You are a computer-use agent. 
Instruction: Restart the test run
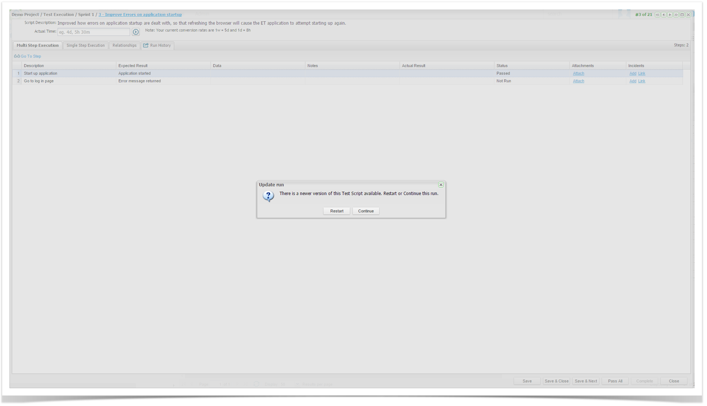[x=336, y=211]
